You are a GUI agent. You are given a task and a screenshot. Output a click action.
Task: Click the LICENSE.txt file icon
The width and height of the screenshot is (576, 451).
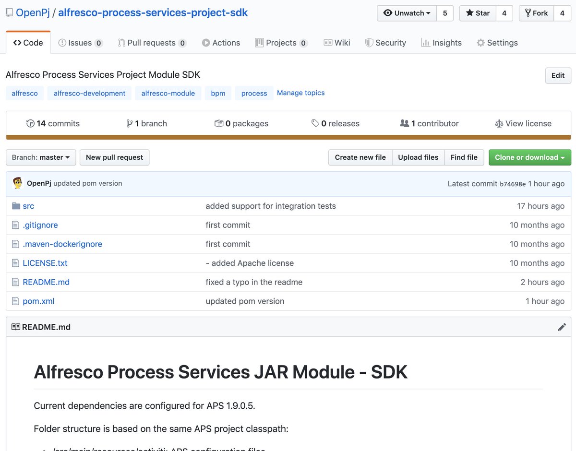coord(15,263)
